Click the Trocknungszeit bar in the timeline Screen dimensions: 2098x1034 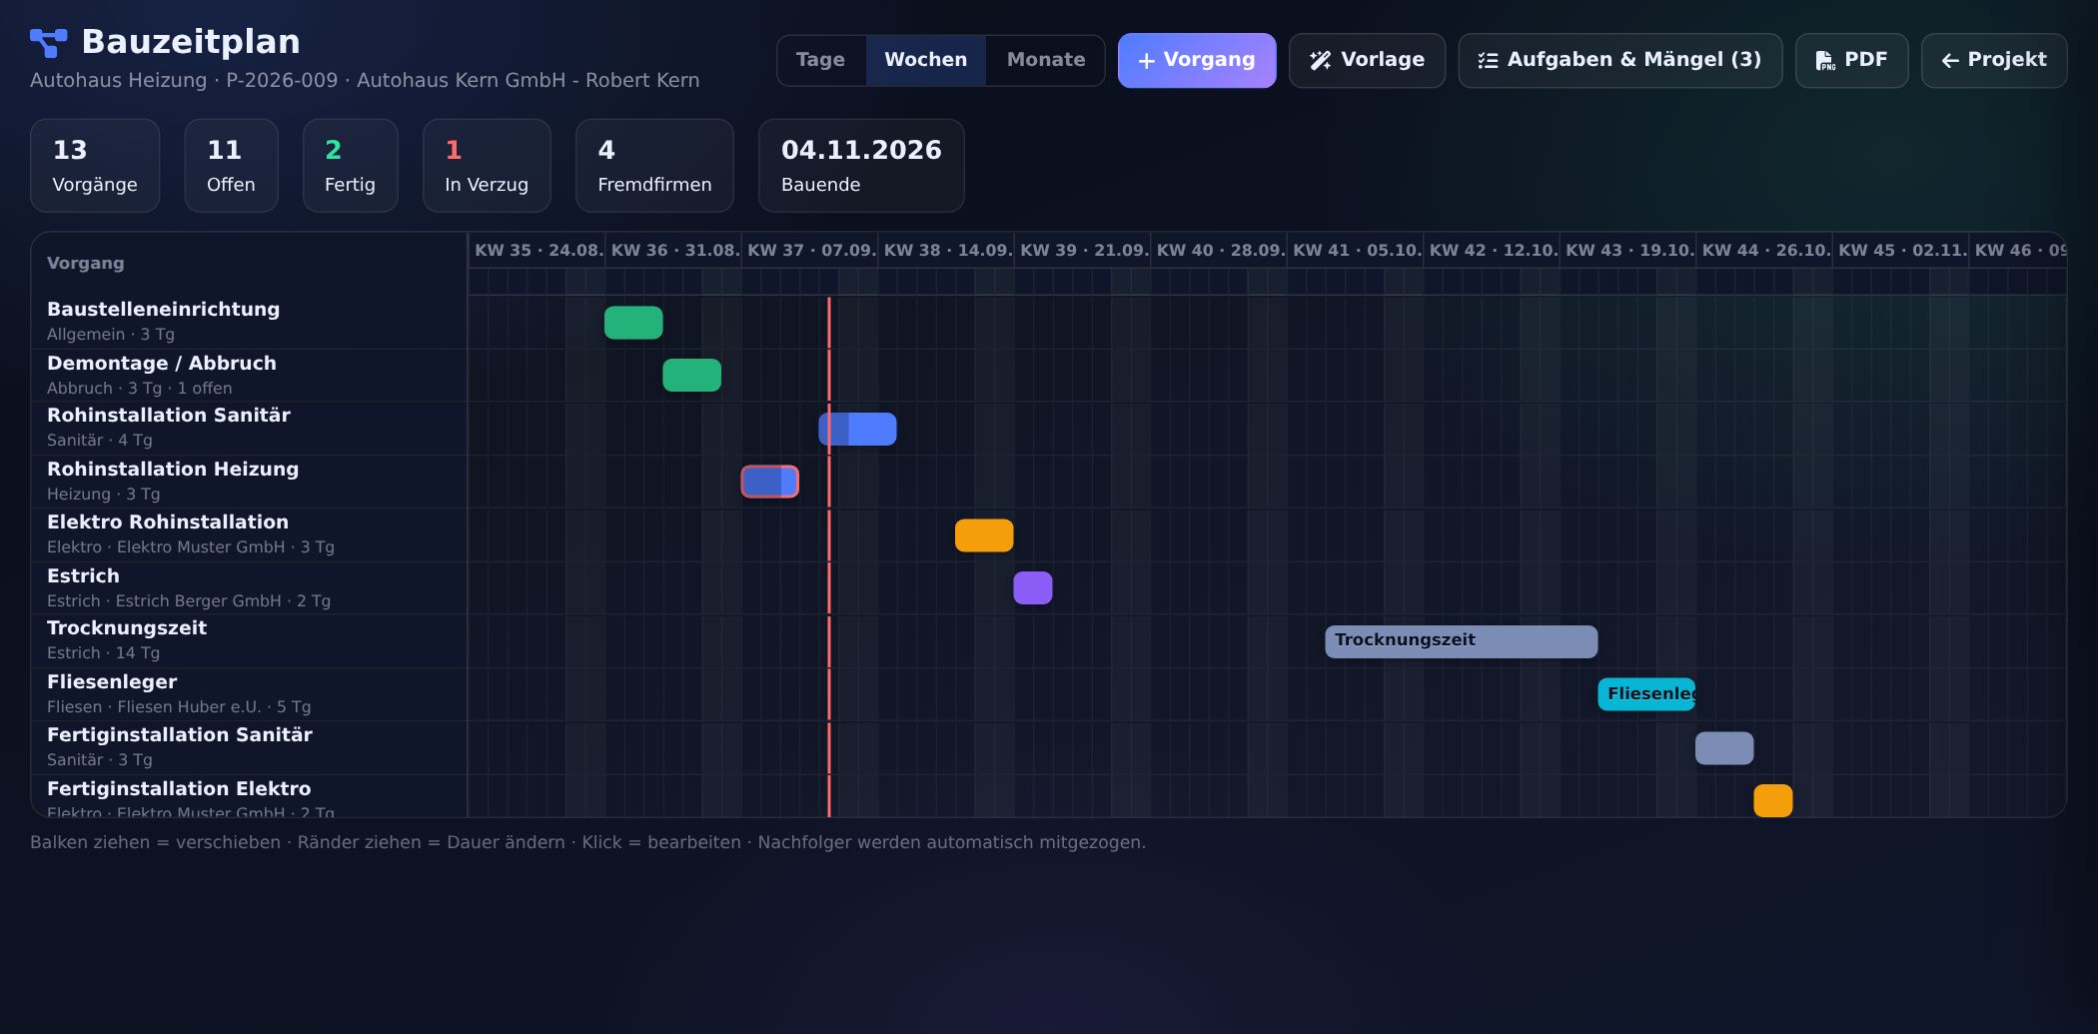point(1461,641)
